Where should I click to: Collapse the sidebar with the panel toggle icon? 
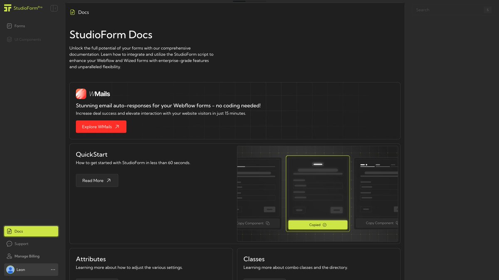[x=54, y=8]
